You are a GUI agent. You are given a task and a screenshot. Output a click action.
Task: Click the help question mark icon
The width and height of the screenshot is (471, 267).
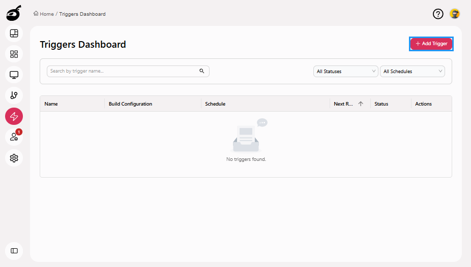tap(438, 14)
